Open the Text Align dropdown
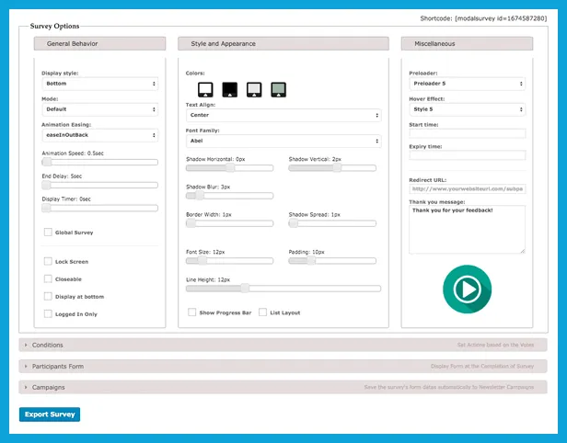 tap(283, 115)
